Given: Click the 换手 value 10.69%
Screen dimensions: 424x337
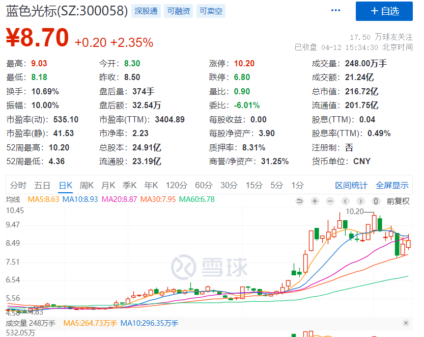Looking at the screenshot, I should pyautogui.click(x=45, y=92).
